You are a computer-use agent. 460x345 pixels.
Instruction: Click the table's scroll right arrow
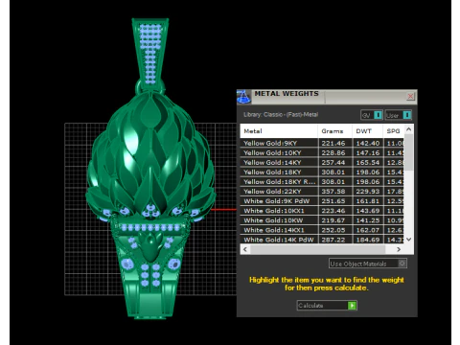(x=399, y=249)
